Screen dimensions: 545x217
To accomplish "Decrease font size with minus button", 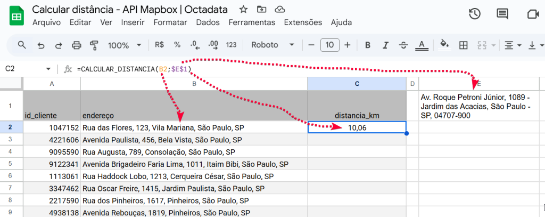I will (311, 45).
